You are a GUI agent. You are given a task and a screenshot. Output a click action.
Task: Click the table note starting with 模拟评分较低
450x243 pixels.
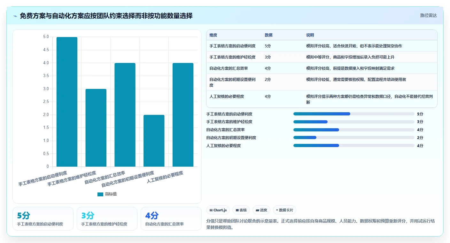[x=356, y=80]
